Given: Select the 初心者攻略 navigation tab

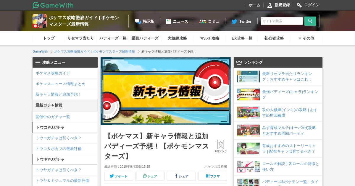Looking at the screenshot, I should coord(274,38).
